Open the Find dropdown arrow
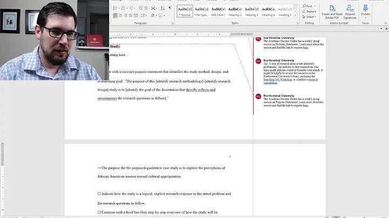Viewport: 389px width, 218px height. [314, 6]
